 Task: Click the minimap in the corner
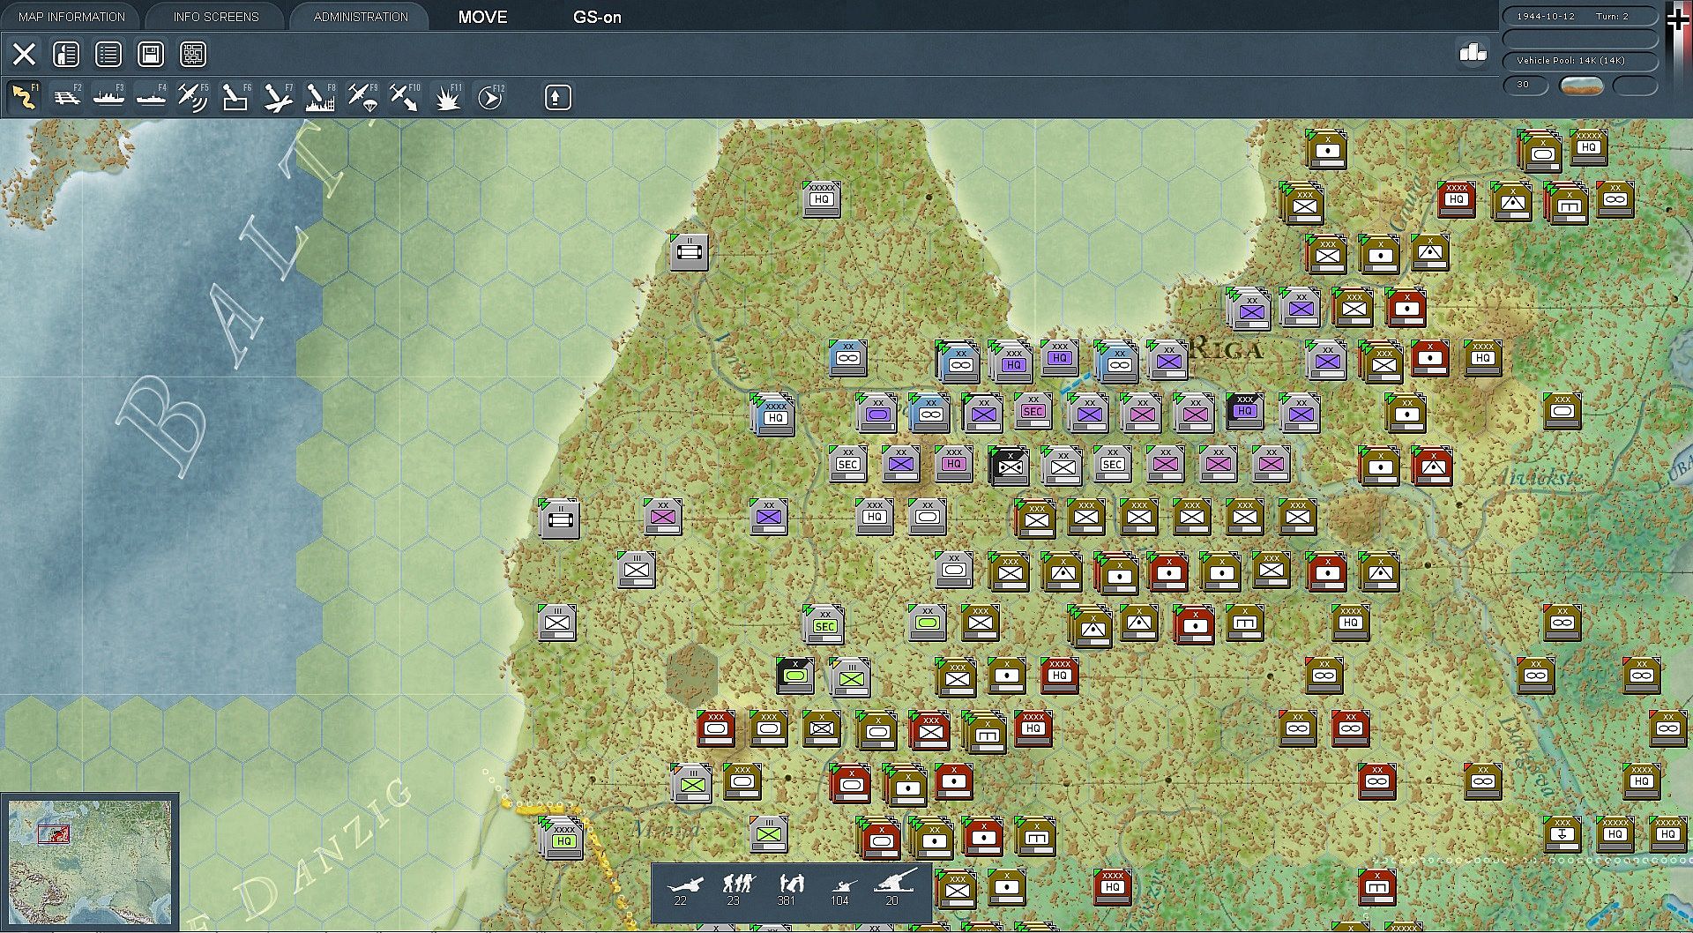tap(90, 862)
